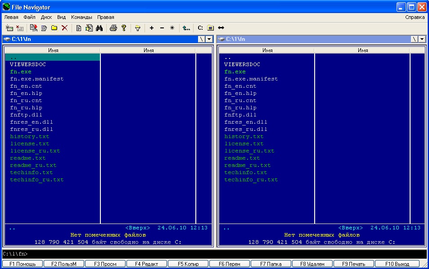Image resolution: width=429 pixels, height=269 pixels.
Task: Click the funnel filter toolbar icon
Action: coord(138,28)
